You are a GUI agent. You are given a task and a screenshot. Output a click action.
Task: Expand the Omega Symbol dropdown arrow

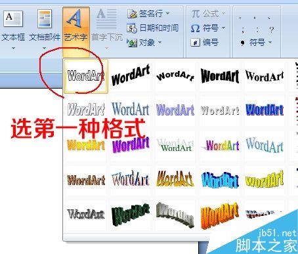tap(223, 28)
